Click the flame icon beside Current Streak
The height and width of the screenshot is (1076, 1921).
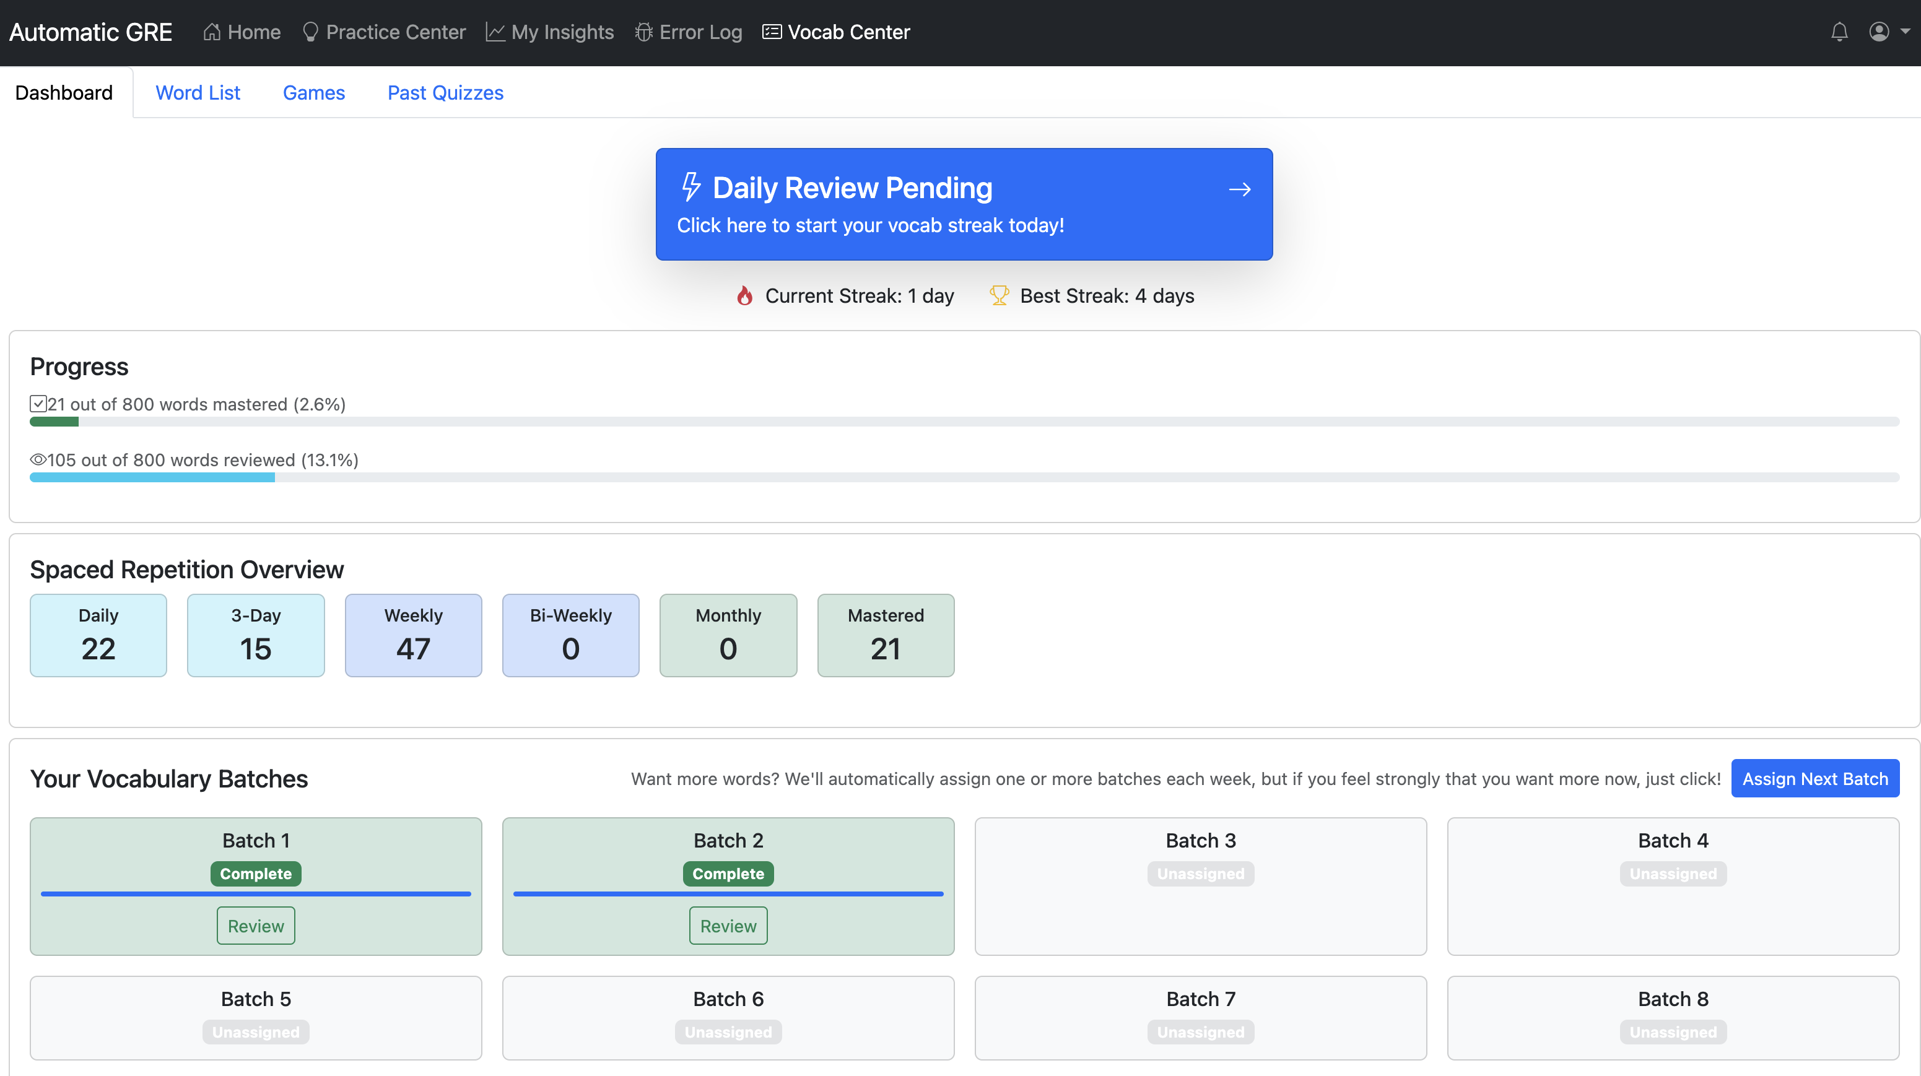[x=744, y=296]
